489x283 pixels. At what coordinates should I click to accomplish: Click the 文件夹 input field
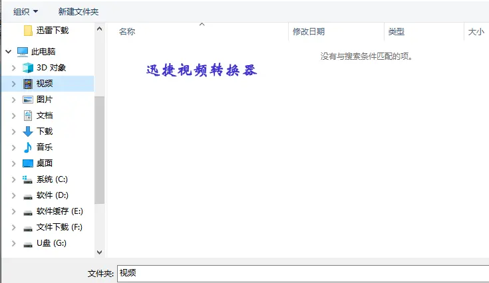303,273
